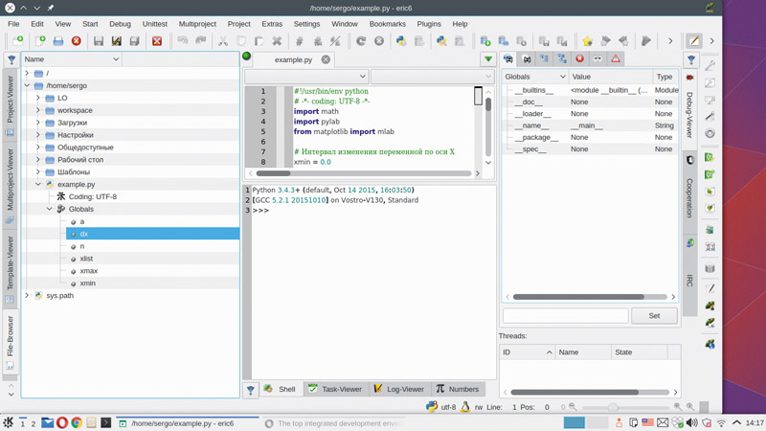Click the Python icon in the status bar
This screenshot has height=431, width=766.
tap(432, 407)
